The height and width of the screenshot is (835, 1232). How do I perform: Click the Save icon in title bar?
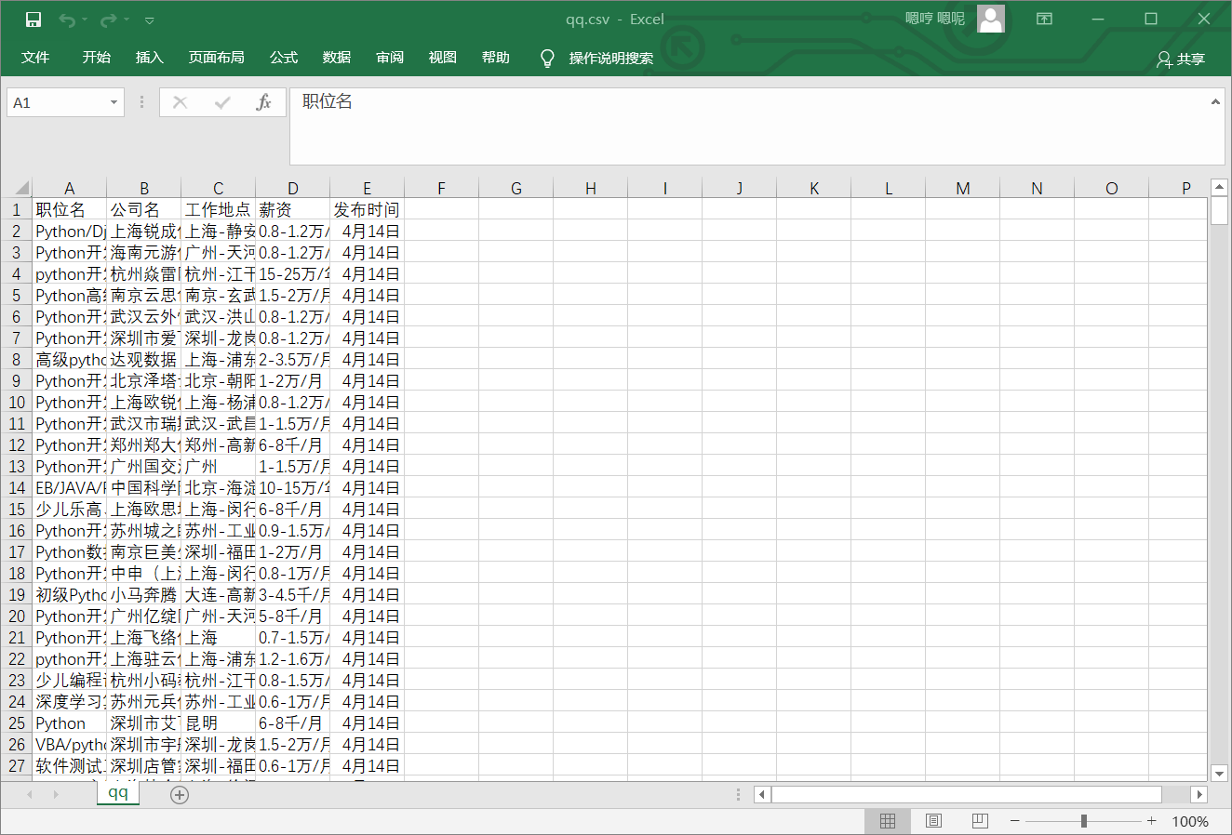point(33,20)
